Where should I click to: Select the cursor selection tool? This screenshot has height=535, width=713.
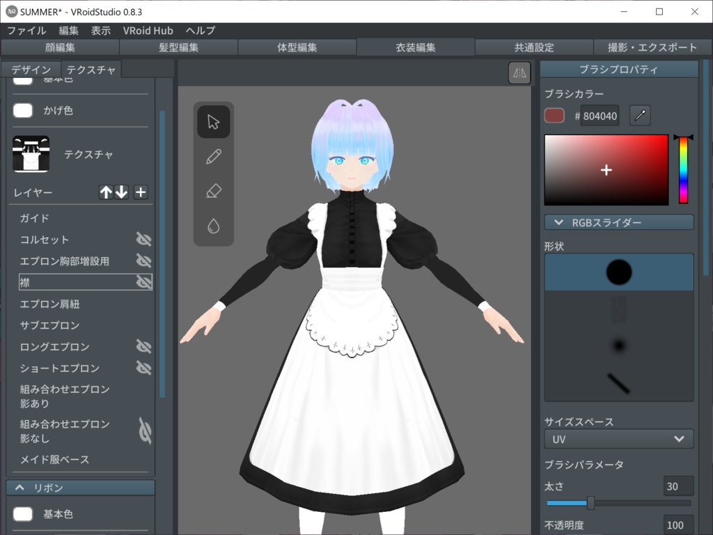[214, 122]
